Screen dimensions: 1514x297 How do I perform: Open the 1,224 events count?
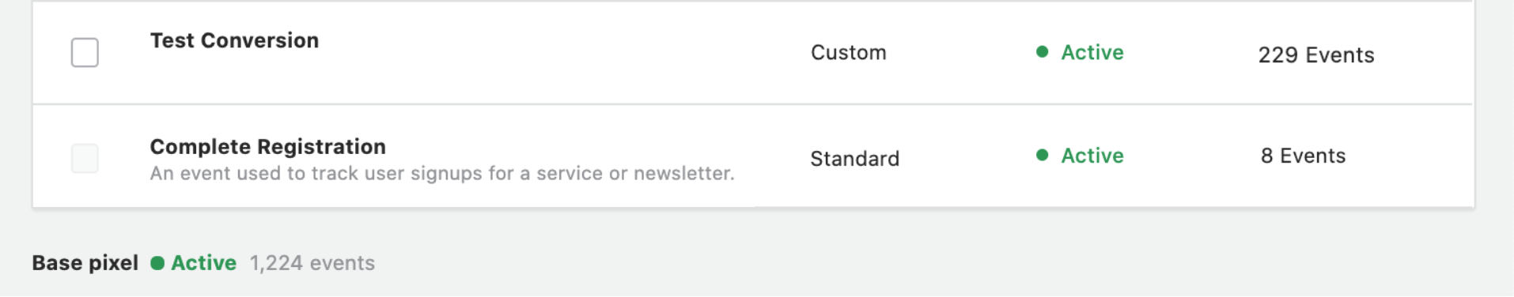tap(312, 263)
